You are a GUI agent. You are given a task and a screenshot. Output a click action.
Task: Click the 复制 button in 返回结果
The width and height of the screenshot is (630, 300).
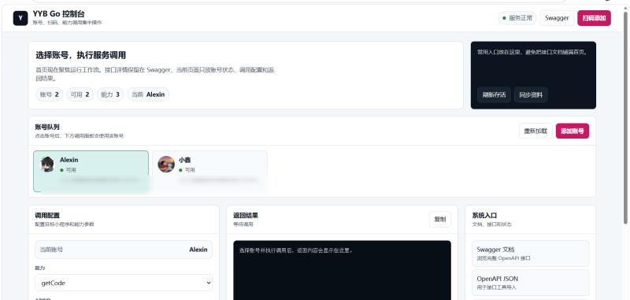[440, 219]
